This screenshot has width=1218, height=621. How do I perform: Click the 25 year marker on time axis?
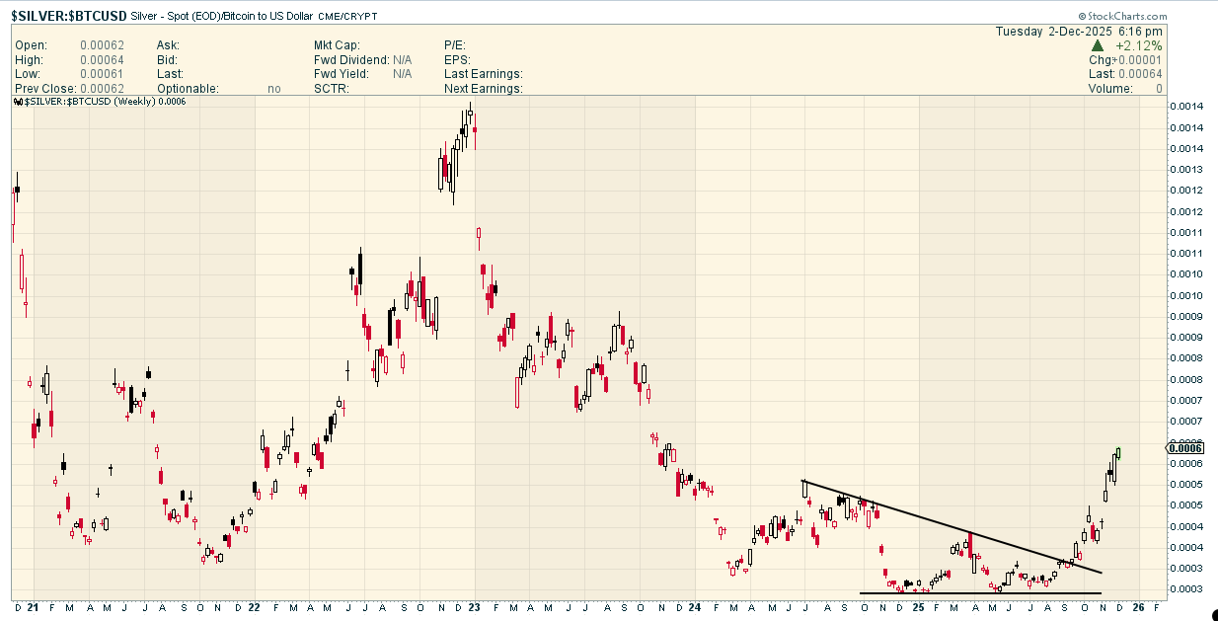point(918,607)
